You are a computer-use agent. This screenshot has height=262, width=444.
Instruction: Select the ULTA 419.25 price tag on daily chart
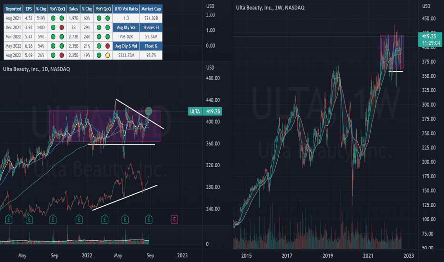pyautogui.click(x=205, y=111)
